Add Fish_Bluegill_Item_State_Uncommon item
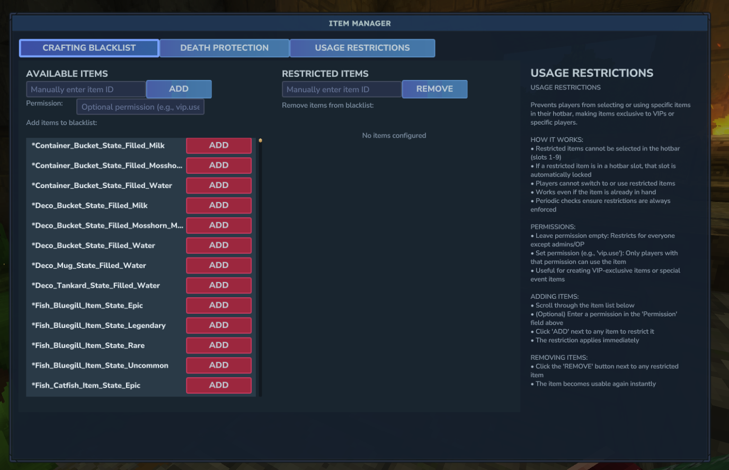The image size is (729, 470). (x=219, y=366)
